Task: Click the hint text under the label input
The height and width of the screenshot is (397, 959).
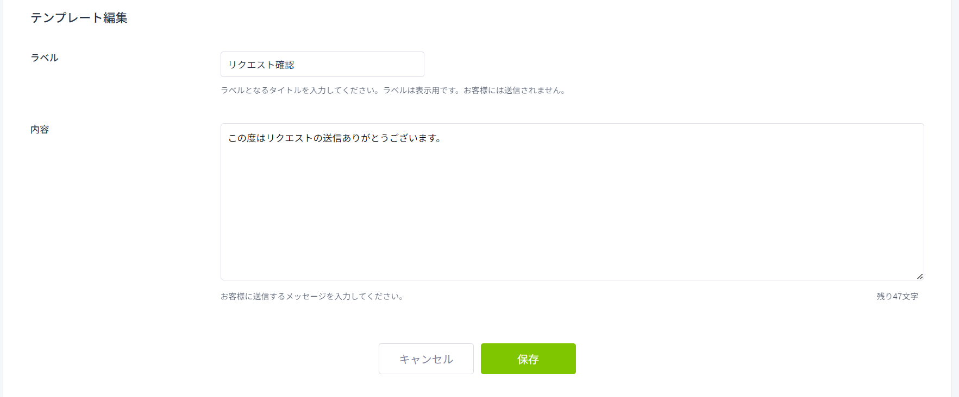Action: [x=394, y=91]
